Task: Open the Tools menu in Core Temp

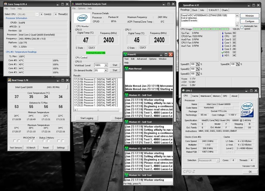Action: point(13,9)
